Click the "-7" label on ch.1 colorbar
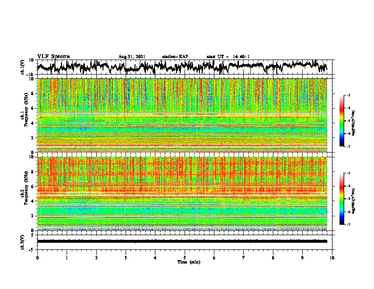374x289 pixels. pos(348,146)
